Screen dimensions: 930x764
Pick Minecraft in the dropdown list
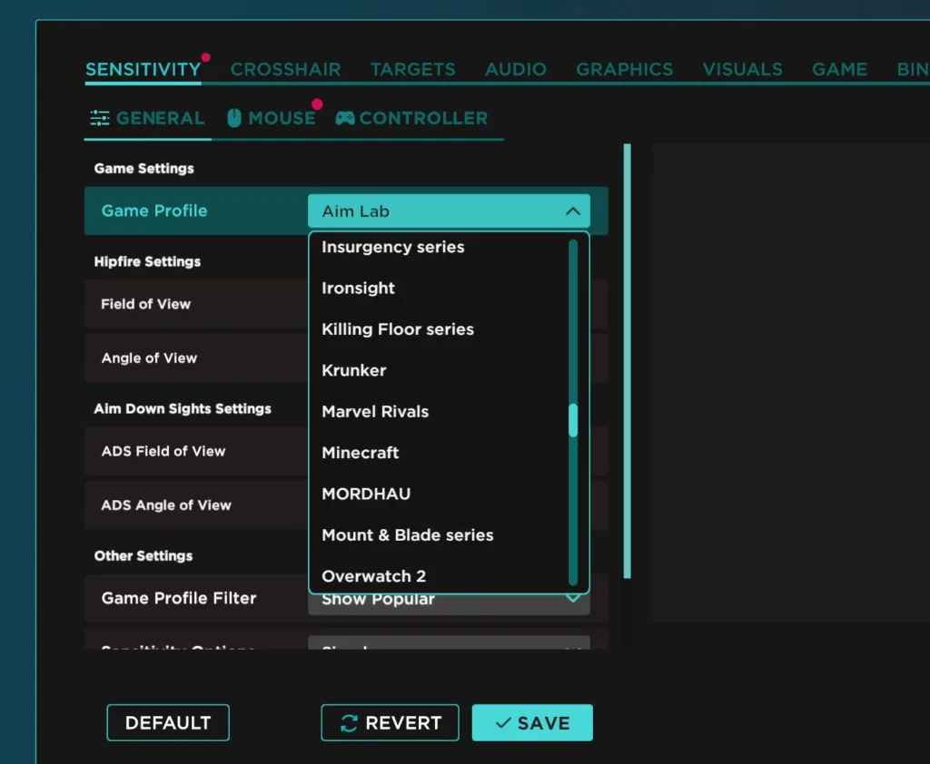pos(361,453)
